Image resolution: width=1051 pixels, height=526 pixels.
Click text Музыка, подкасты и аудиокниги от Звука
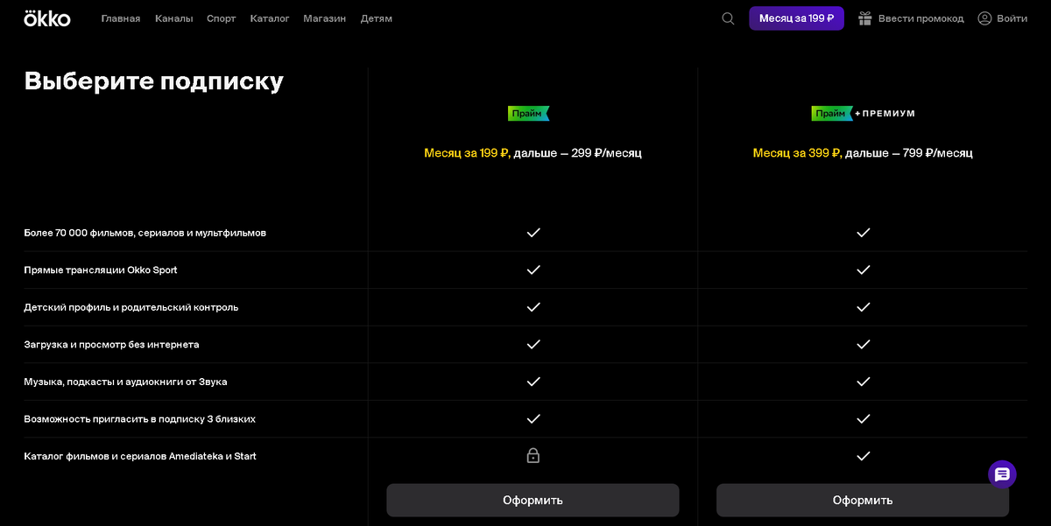point(125,382)
